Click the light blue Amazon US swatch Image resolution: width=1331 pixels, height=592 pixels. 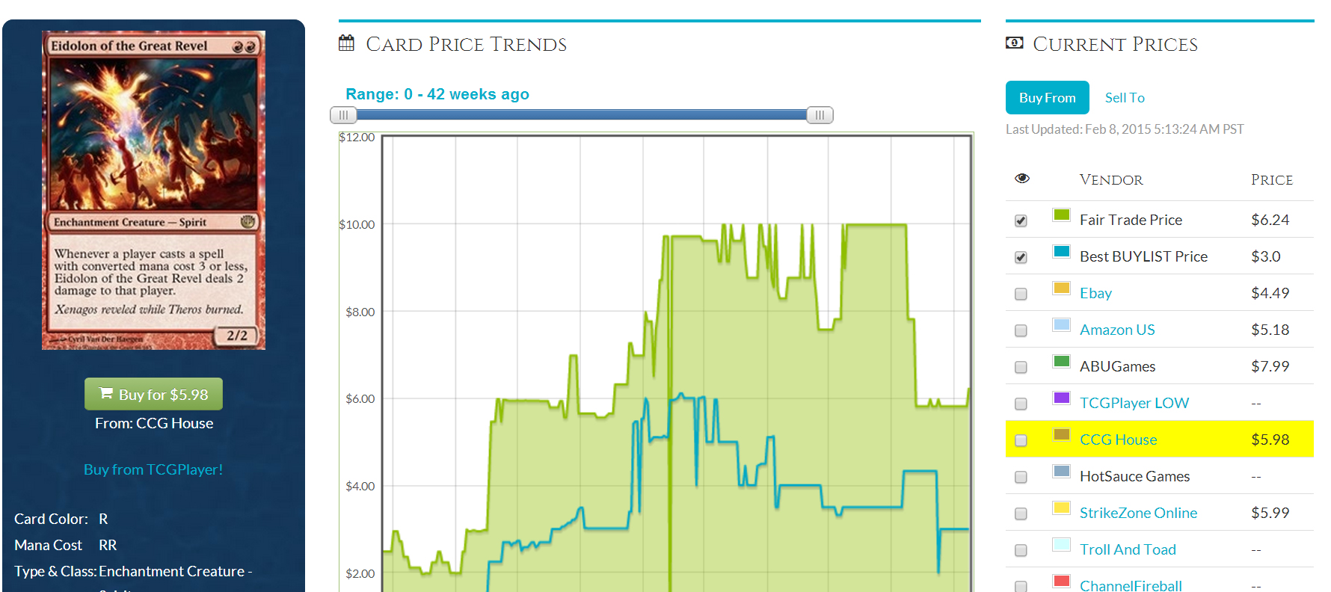click(1061, 325)
